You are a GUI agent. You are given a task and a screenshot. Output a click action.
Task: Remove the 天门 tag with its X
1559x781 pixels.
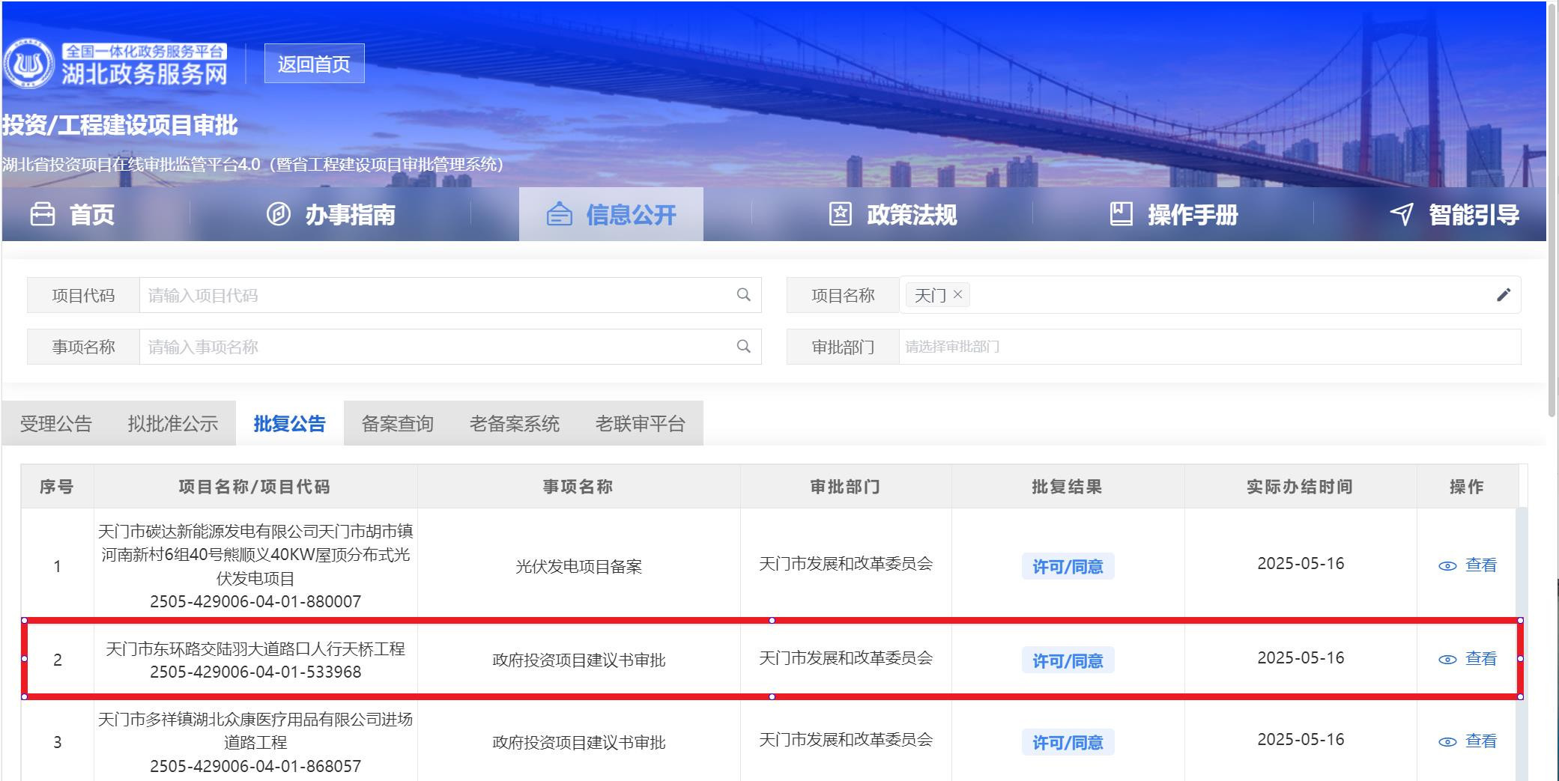pos(957,295)
